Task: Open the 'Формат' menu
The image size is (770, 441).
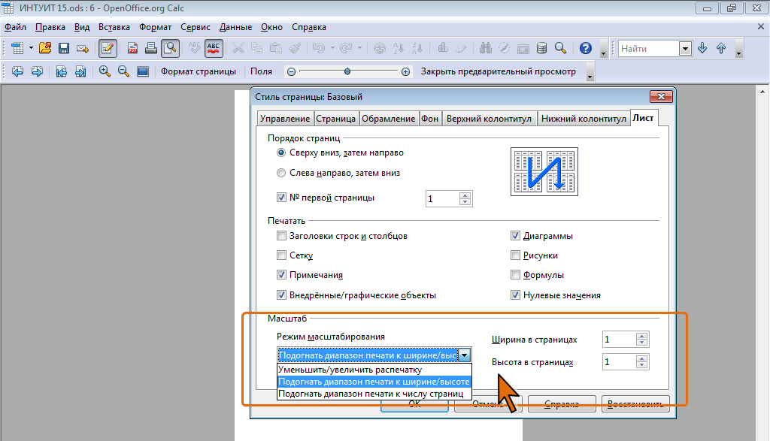Action: point(155,27)
